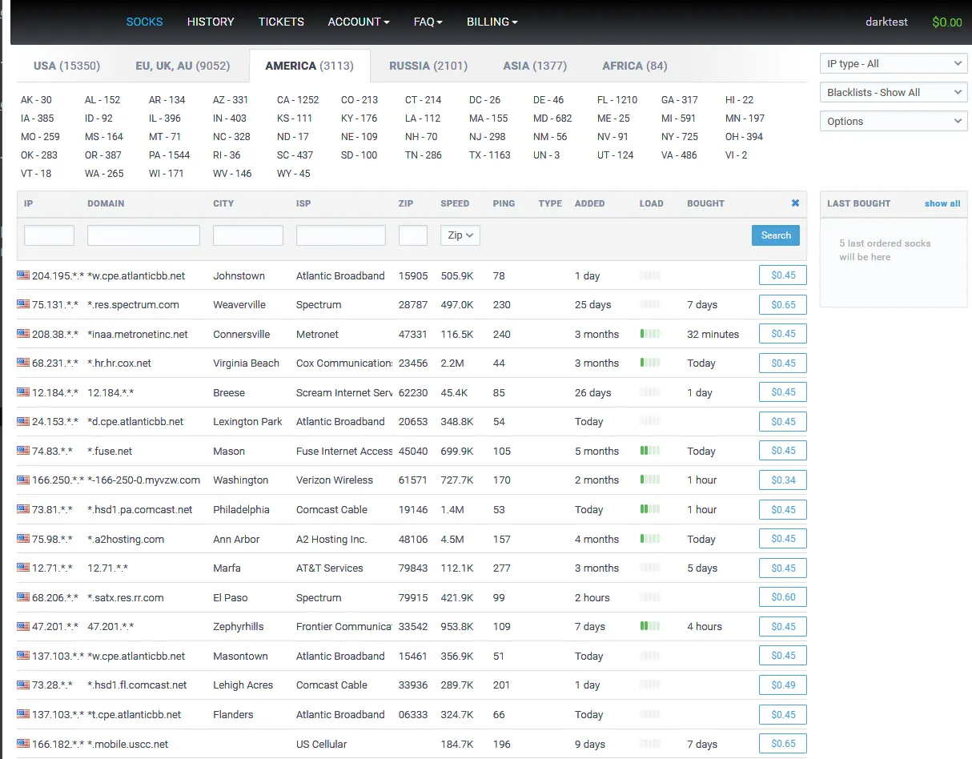This screenshot has width=972, height=759.
Task: Expand the ACCOUNT menu in the navbar
Action: 358,22
